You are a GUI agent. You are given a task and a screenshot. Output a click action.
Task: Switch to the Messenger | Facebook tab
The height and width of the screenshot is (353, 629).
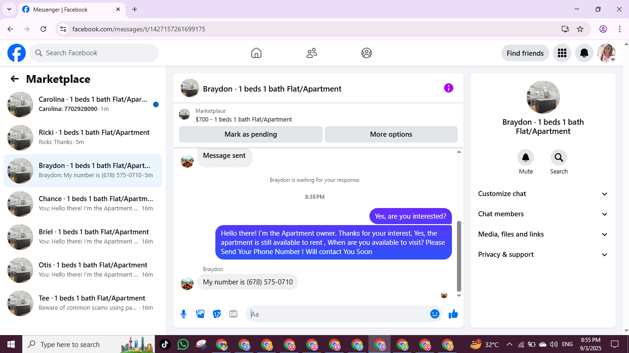tap(72, 9)
